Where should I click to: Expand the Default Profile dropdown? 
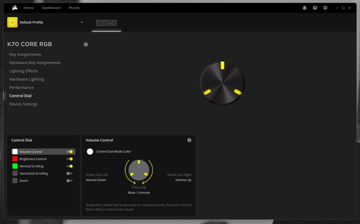[x=82, y=22]
